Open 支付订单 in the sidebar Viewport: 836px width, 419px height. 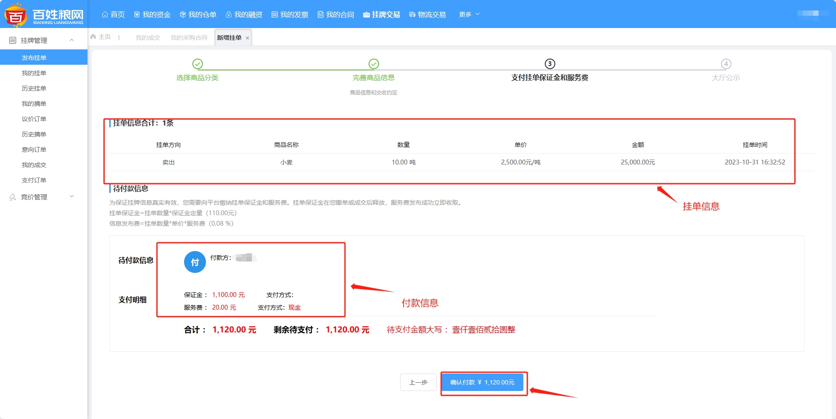pyautogui.click(x=34, y=180)
